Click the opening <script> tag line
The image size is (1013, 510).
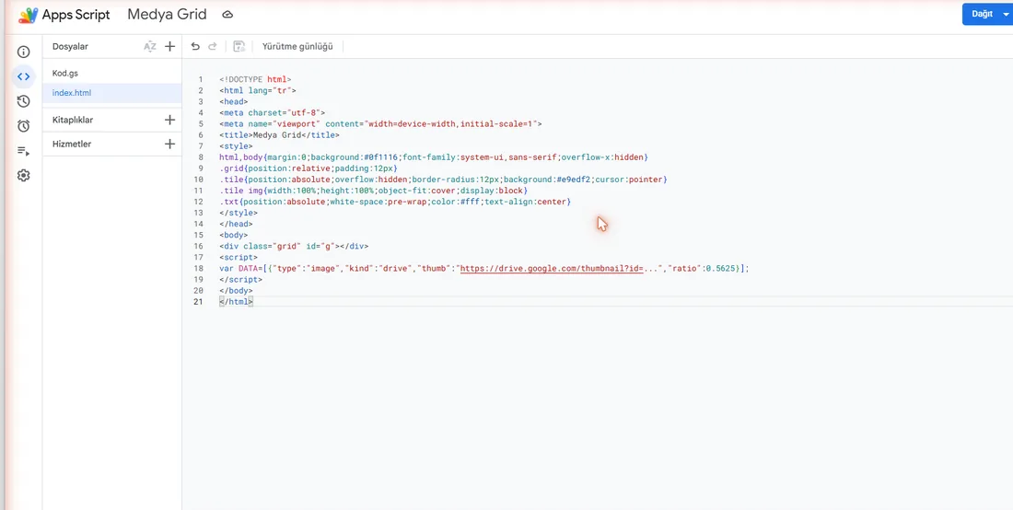(x=239, y=258)
